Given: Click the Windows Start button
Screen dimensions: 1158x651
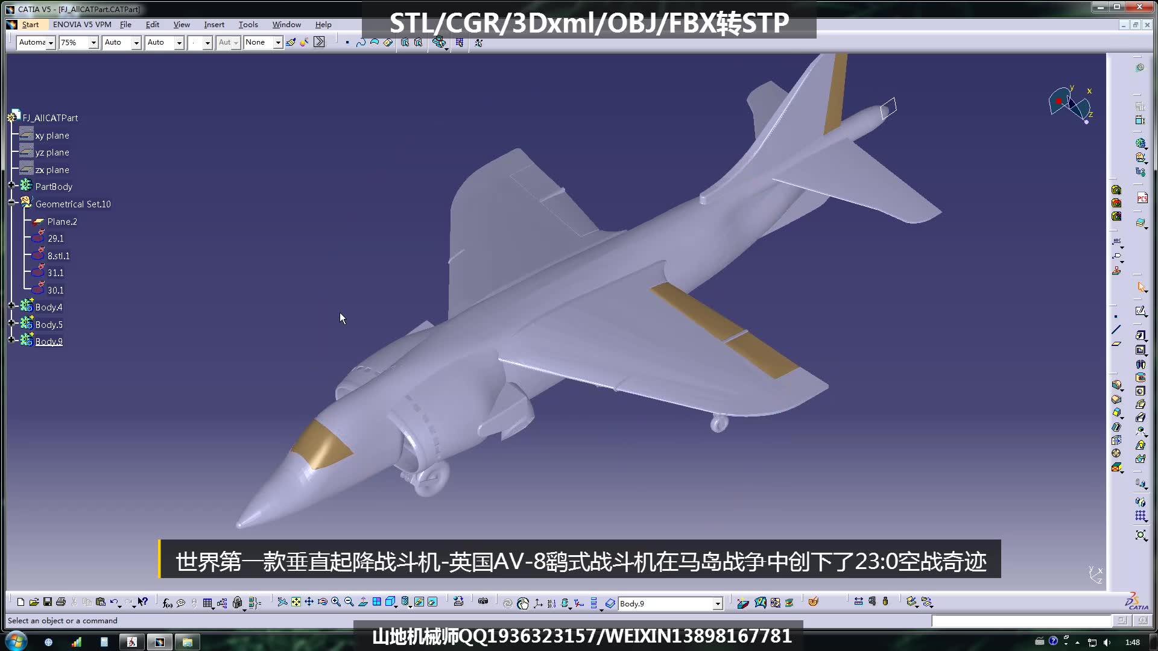Looking at the screenshot, I should point(15,641).
